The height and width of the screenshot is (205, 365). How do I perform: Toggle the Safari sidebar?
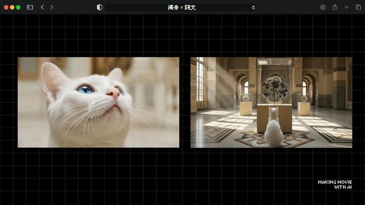tap(30, 7)
